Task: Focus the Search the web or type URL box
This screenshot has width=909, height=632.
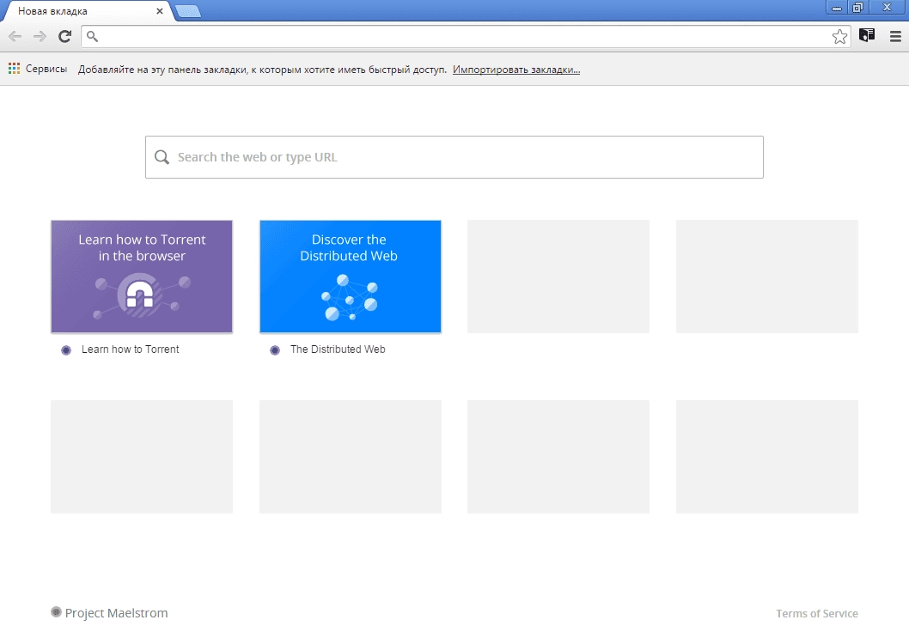Action: [454, 157]
